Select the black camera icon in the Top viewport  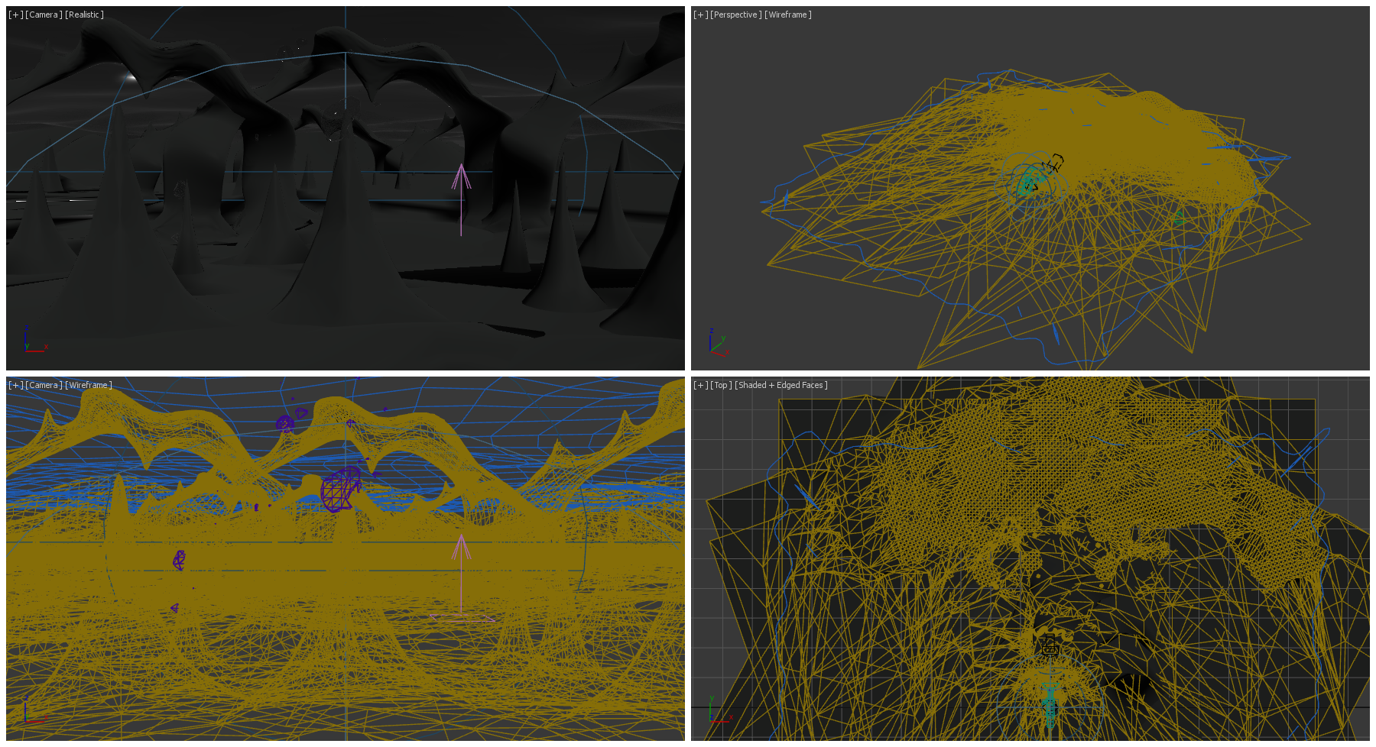1050,645
